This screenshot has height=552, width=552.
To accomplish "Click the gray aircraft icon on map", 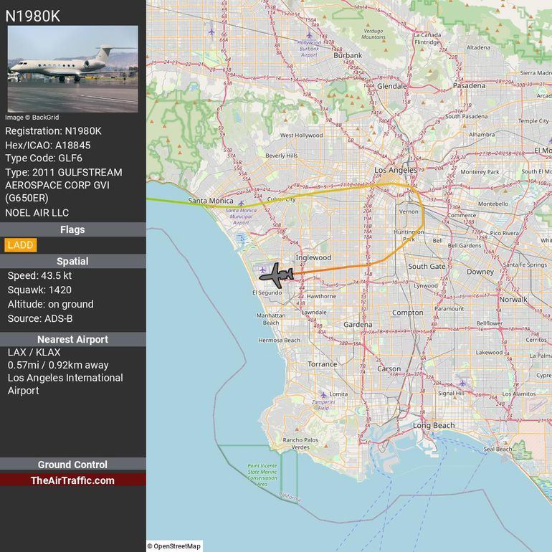I will (277, 274).
